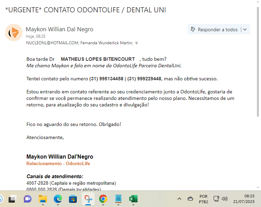
Task: Open the clock showing 08:25 21/07/2023
Action: pyautogui.click(x=244, y=199)
